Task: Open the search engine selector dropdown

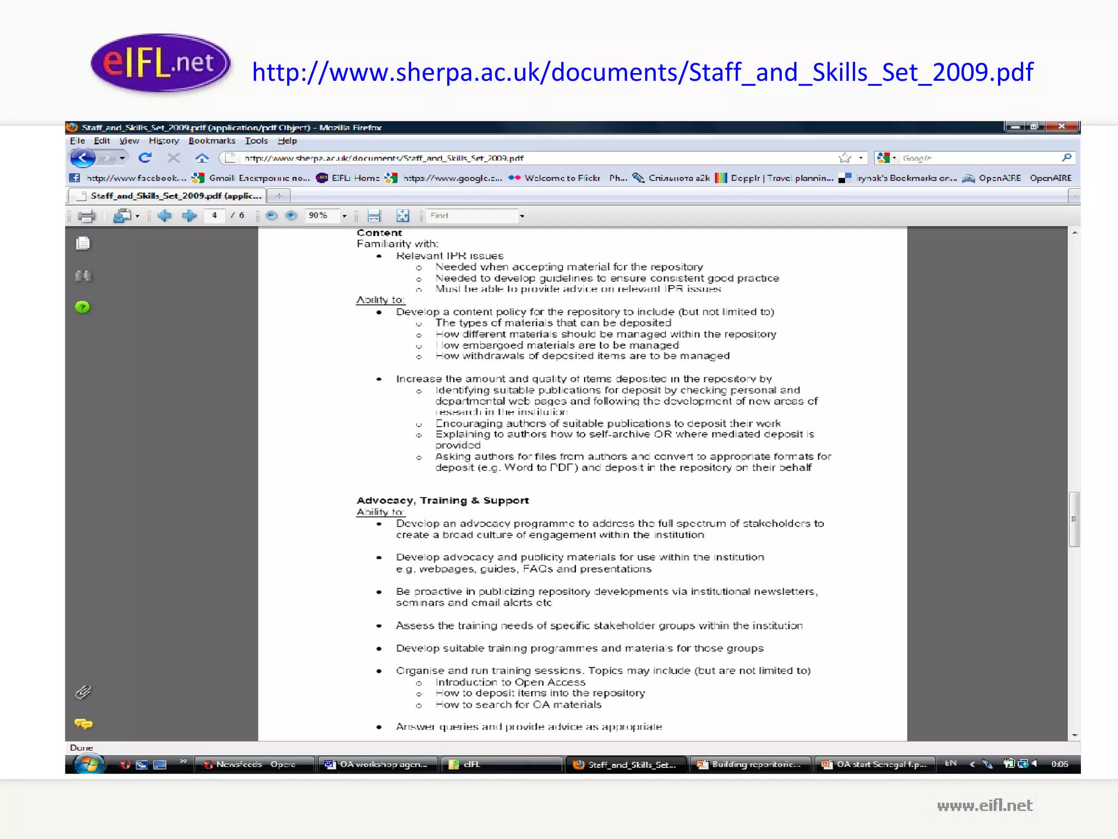Action: click(887, 158)
